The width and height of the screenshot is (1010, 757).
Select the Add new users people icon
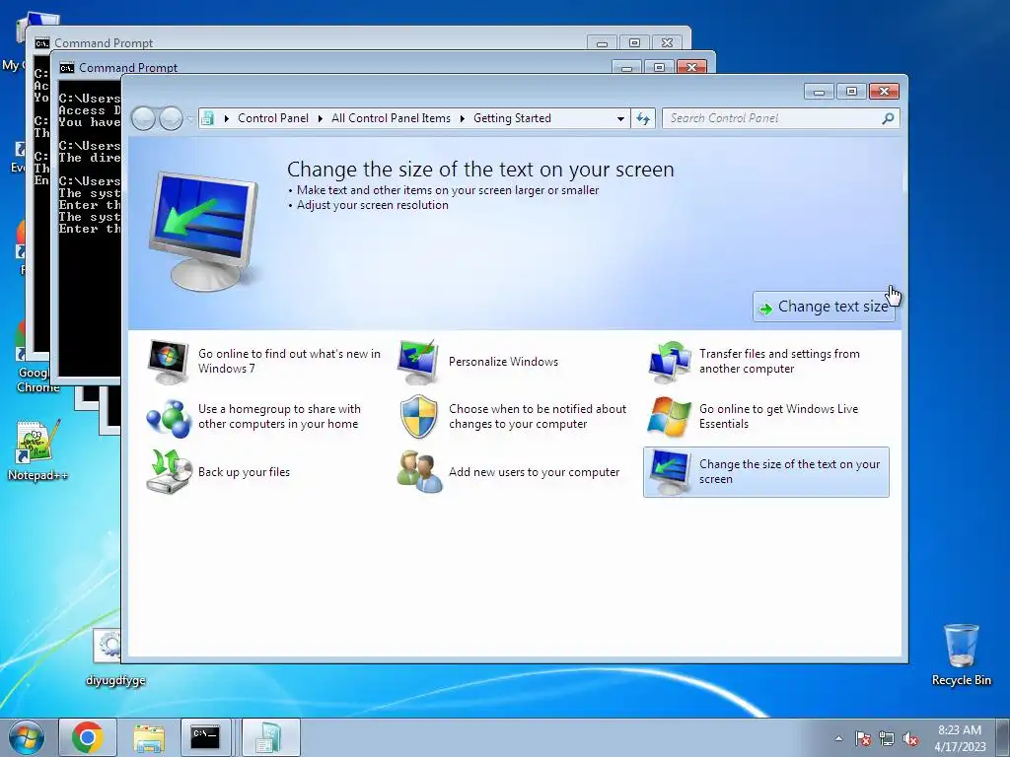[420, 472]
